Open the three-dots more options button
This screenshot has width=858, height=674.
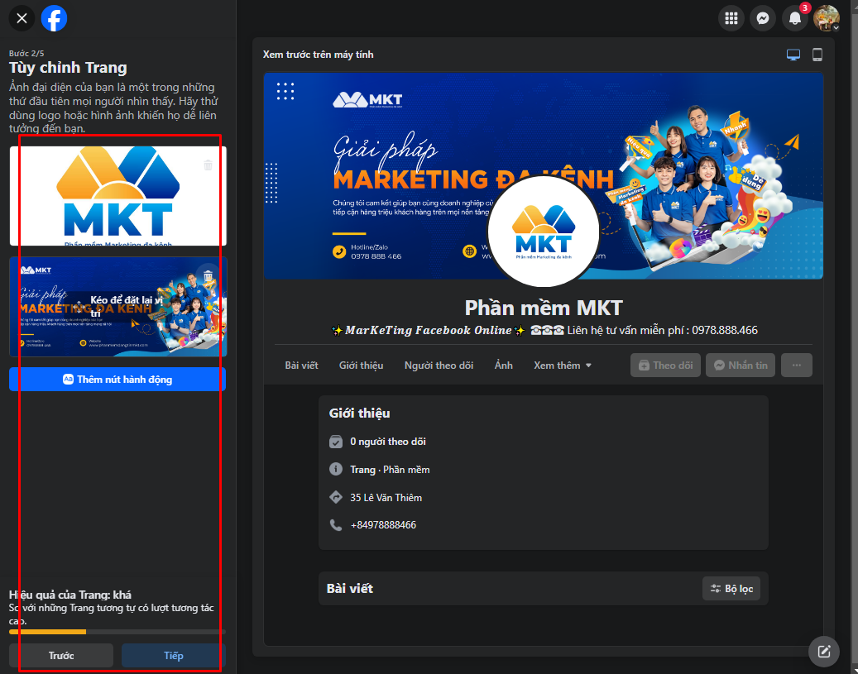coord(796,366)
